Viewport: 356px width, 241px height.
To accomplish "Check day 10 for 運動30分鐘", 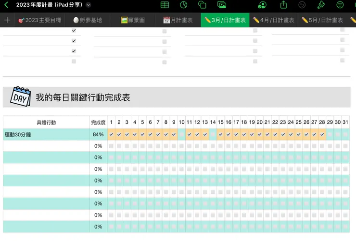I will pyautogui.click(x=181, y=134).
